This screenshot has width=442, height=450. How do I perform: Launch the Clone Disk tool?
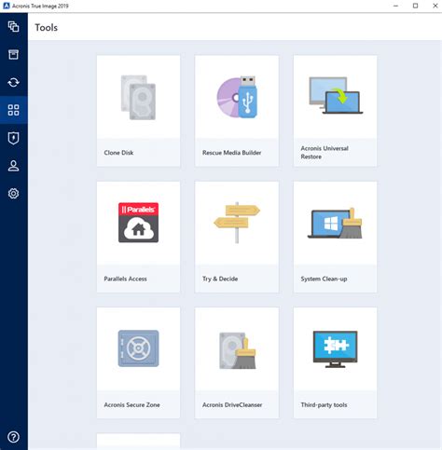pos(138,111)
